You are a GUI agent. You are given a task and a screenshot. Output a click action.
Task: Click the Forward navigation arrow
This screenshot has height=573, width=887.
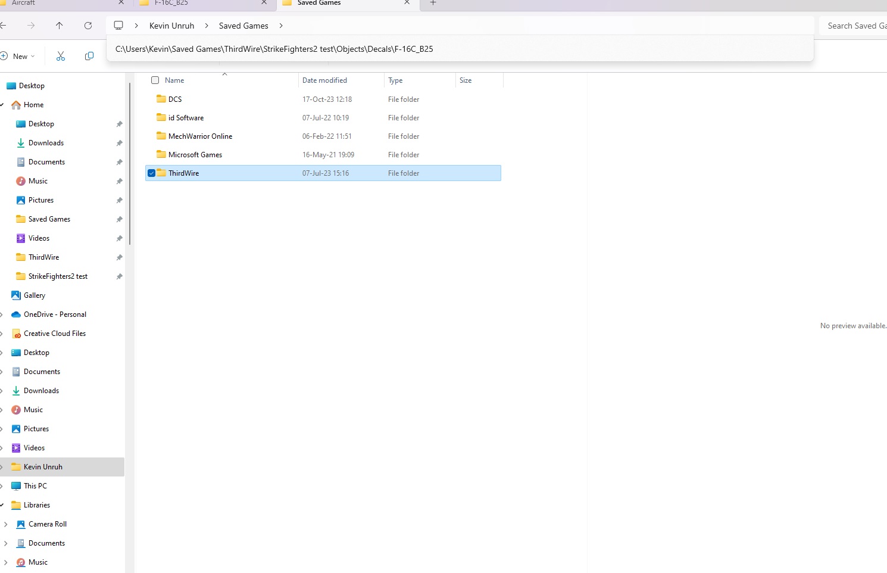click(31, 26)
